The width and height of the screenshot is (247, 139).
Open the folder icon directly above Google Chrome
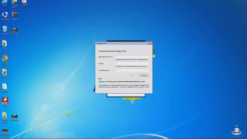tap(5, 44)
